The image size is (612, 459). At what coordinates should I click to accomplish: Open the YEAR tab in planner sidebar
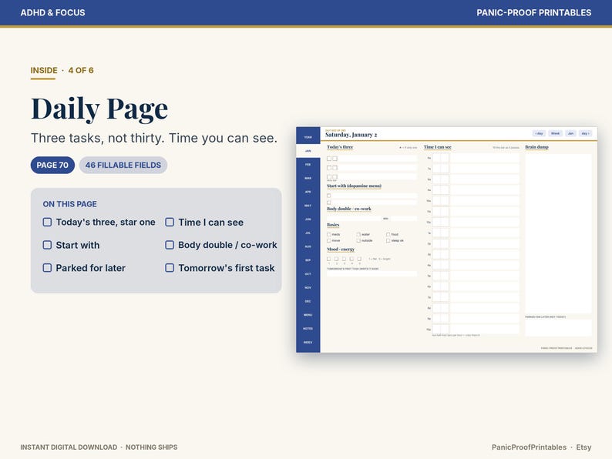(x=308, y=137)
